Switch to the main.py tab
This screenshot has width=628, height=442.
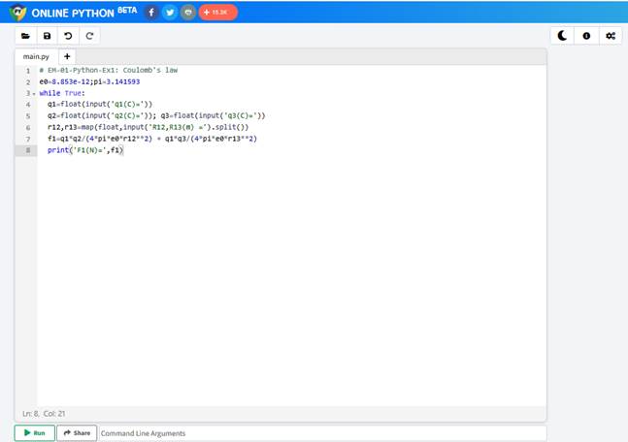(x=36, y=56)
